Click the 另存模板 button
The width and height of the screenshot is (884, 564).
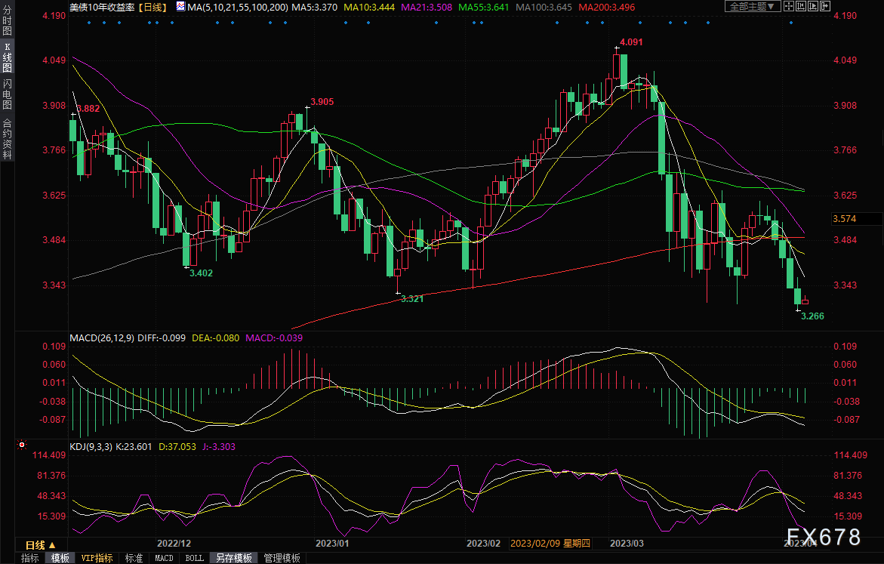point(234,558)
